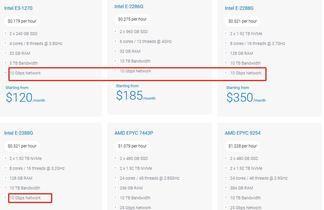
Task: Click the arrow bullet beside "2 x 240 GB SSD"
Action: 5,33
